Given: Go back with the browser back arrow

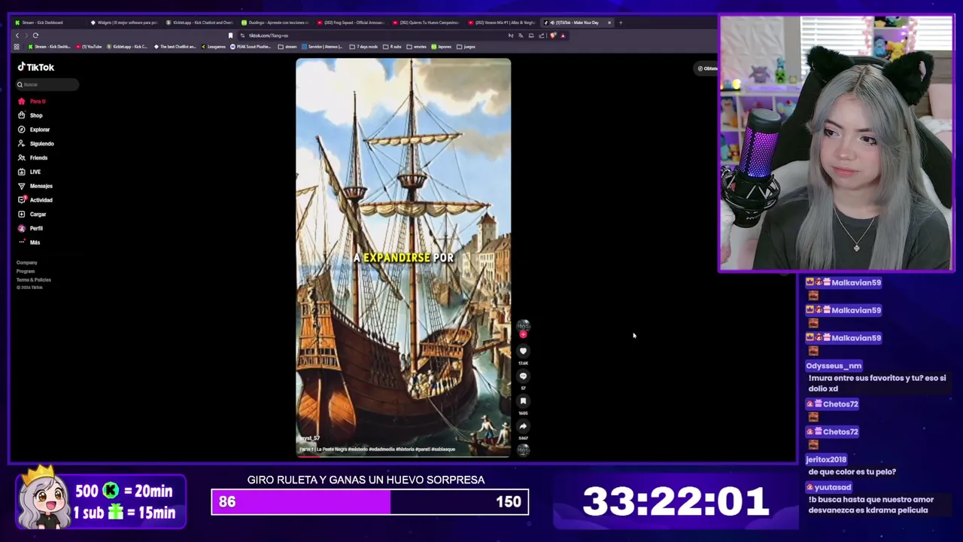Looking at the screenshot, I should pyautogui.click(x=17, y=35).
